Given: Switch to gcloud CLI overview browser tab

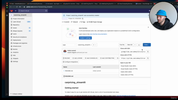Looking at the screenshot, I should 72,4.
